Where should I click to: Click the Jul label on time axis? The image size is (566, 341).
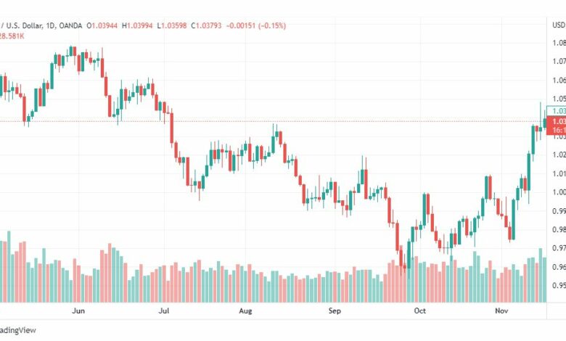[164, 311]
